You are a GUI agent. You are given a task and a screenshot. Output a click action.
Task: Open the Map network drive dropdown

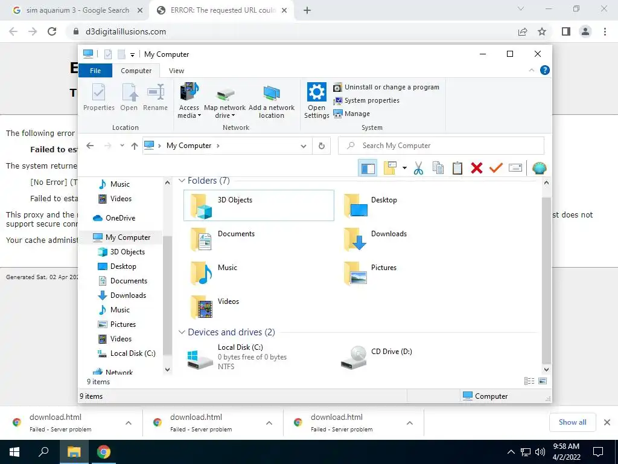[225, 101]
